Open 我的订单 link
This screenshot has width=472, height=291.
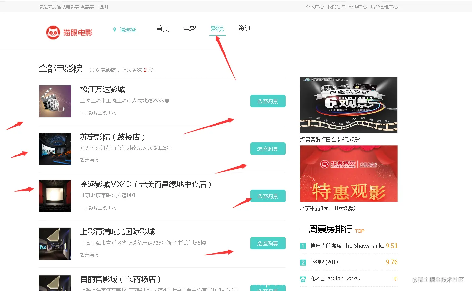pos(336,7)
